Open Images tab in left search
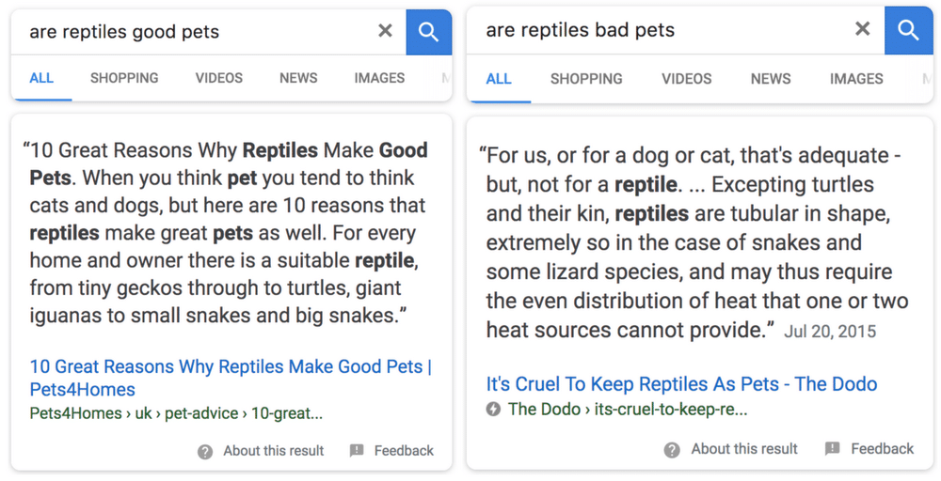This screenshot has height=481, width=941. pos(379,78)
